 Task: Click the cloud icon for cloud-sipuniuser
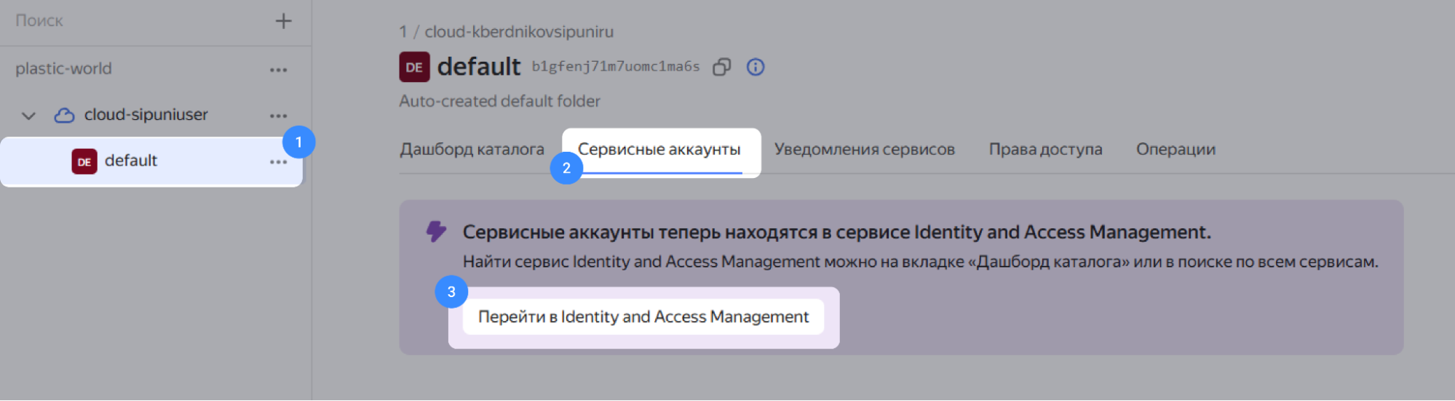click(64, 115)
